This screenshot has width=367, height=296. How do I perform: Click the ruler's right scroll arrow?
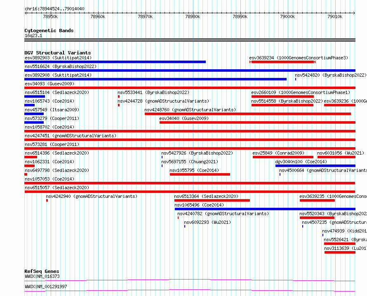[x=354, y=13]
